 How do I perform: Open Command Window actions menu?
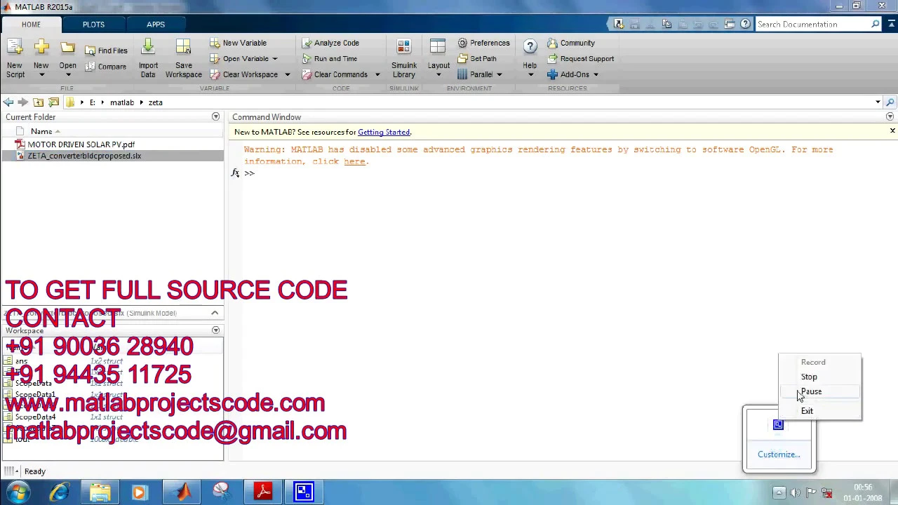tap(890, 117)
